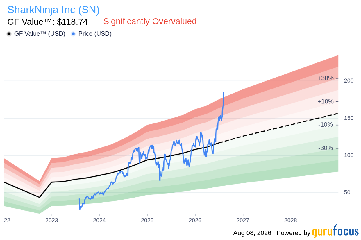The image size is (361, 240).
Task: Click the +10% band marker
Action: [325, 101]
